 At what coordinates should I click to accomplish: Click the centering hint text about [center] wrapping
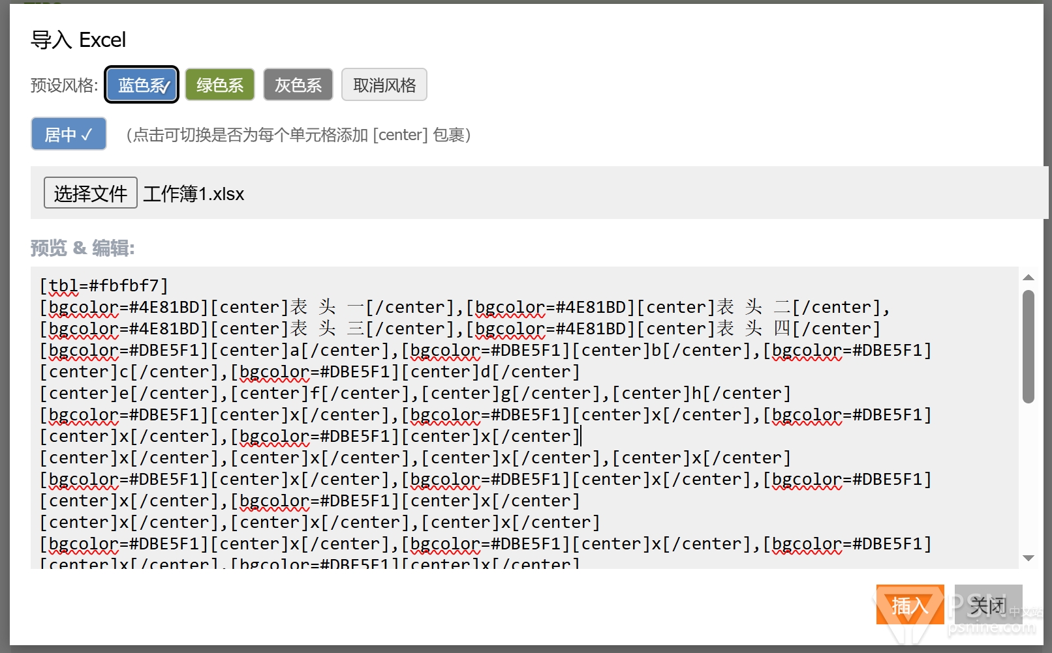pos(298,135)
